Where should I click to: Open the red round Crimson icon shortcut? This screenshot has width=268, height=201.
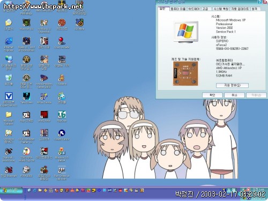coord(62,23)
